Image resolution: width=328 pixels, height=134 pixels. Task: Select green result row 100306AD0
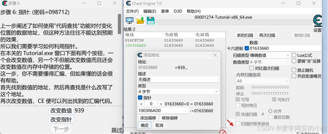pyautogui.click(x=175, y=46)
